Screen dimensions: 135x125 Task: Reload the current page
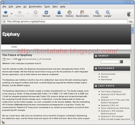pyautogui.click(x=46, y=14)
